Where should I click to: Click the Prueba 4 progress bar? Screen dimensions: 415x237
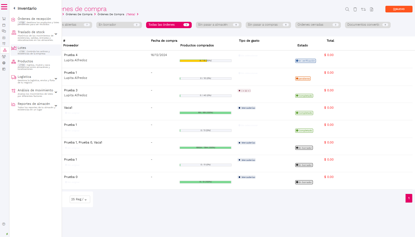[205, 61]
